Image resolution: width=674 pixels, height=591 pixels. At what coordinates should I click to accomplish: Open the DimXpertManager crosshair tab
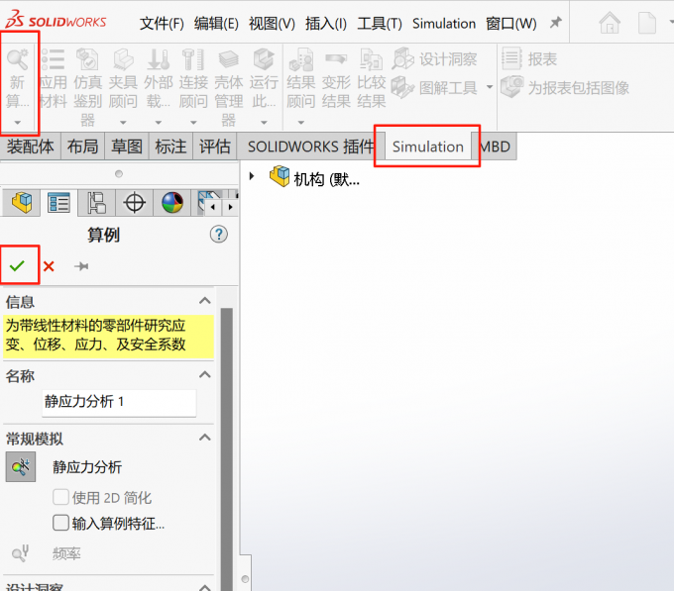click(135, 202)
